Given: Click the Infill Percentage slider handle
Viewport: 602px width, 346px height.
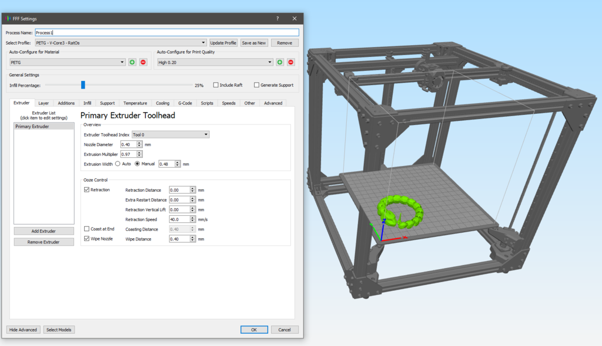Looking at the screenshot, I should (x=83, y=85).
